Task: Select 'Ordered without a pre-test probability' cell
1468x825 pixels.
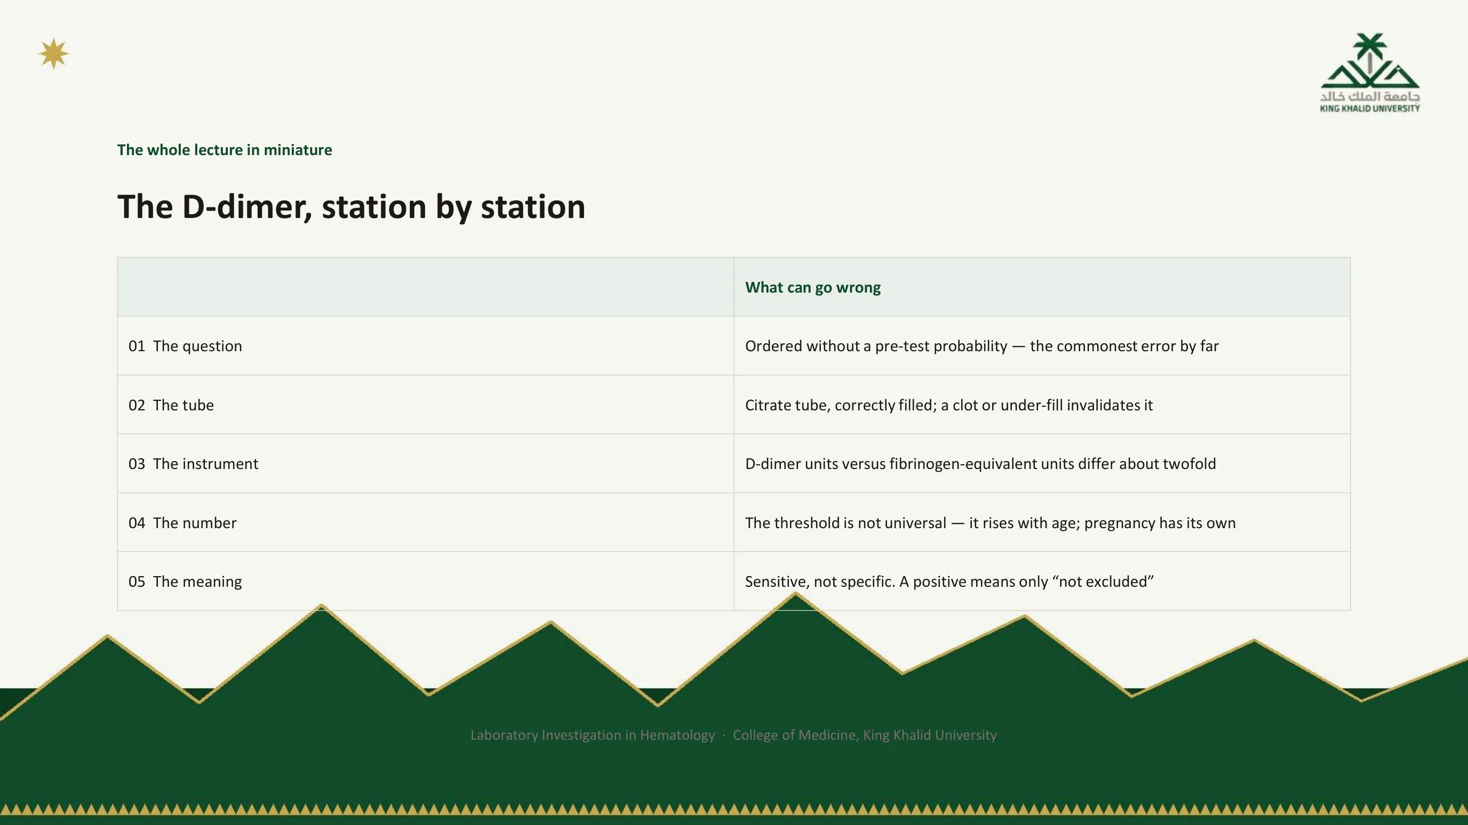Action: pyautogui.click(x=1042, y=345)
